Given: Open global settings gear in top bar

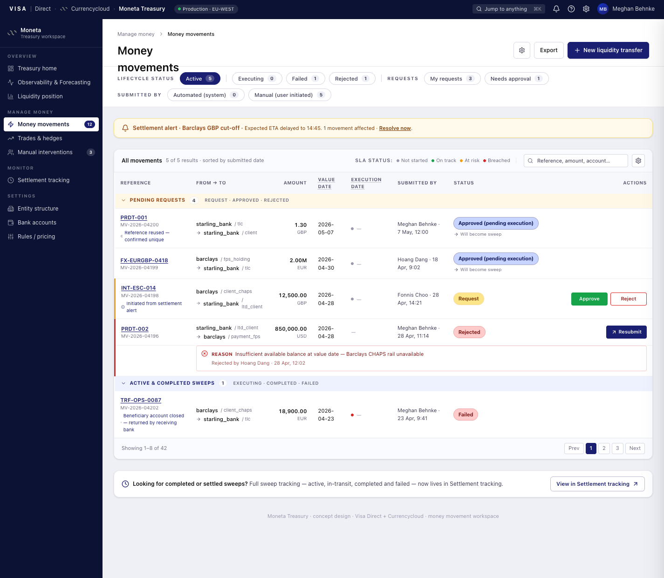Looking at the screenshot, I should pos(586,9).
